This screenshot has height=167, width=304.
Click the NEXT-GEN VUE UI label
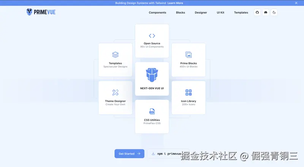(x=152, y=88)
